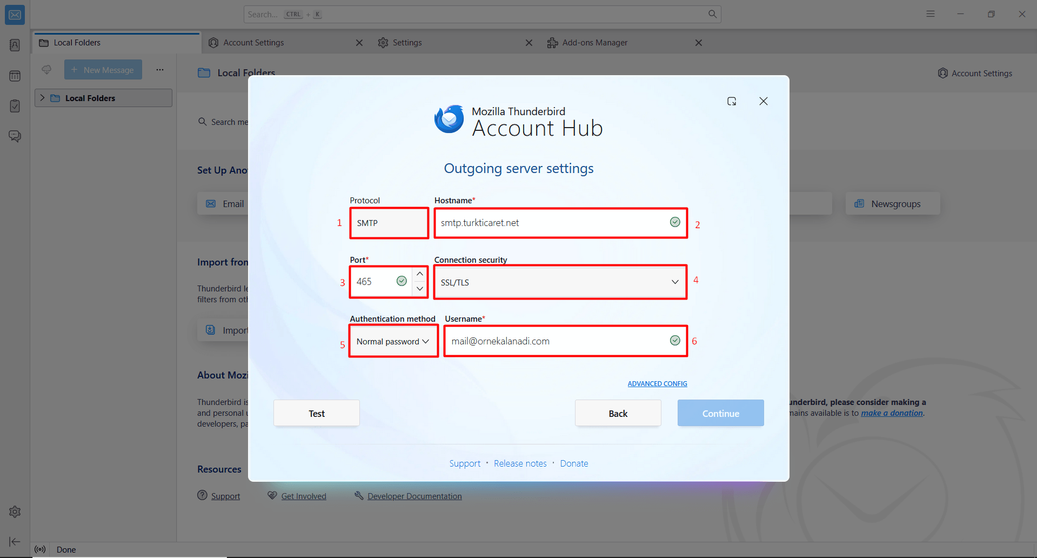Expand the Local Folders tree item
Image resolution: width=1037 pixels, height=558 pixels.
42,98
